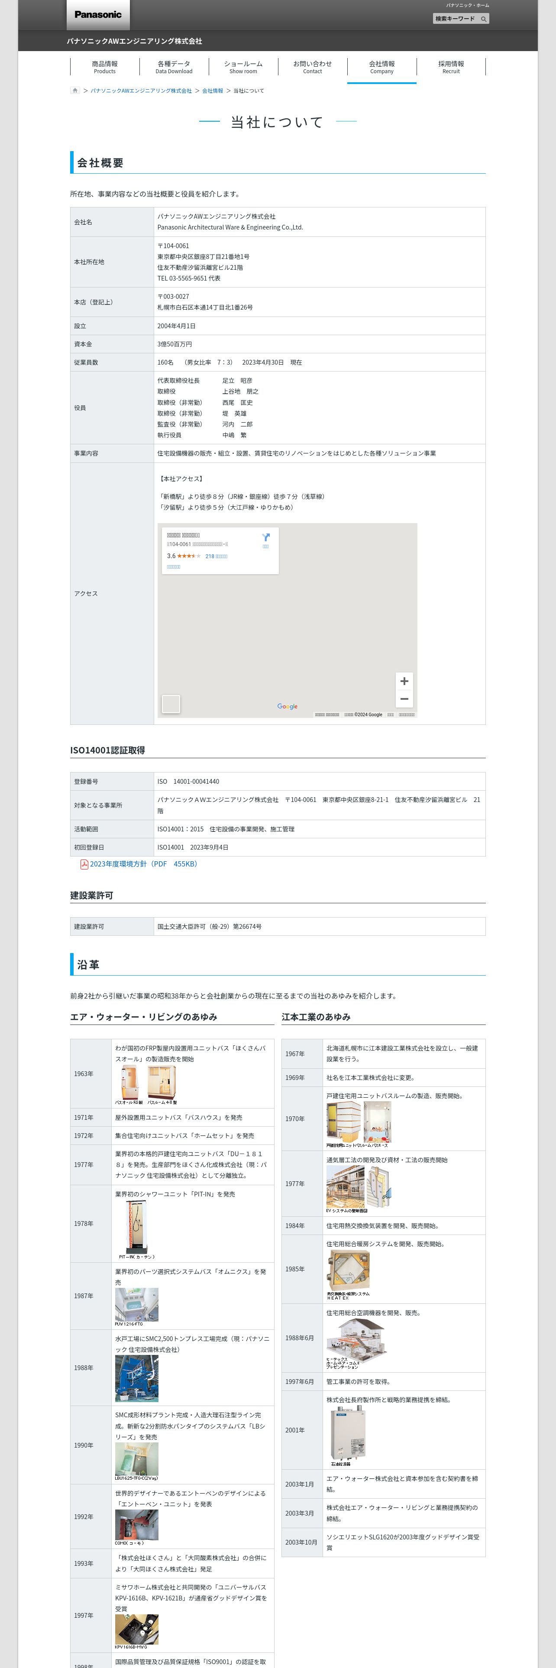Click ISO 14001-00041440 registration number
This screenshot has width=556, height=1668.
(x=188, y=782)
